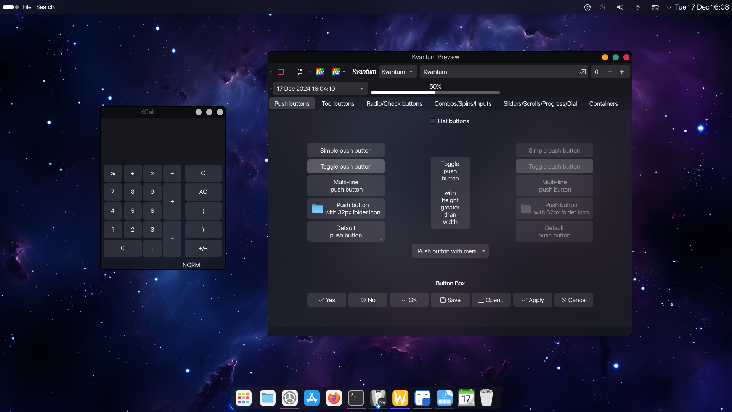Toggle the enabled Toggle push button

[x=346, y=166]
